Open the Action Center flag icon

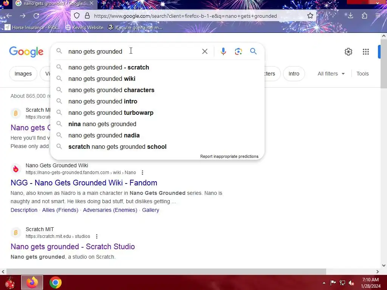tap(333, 283)
